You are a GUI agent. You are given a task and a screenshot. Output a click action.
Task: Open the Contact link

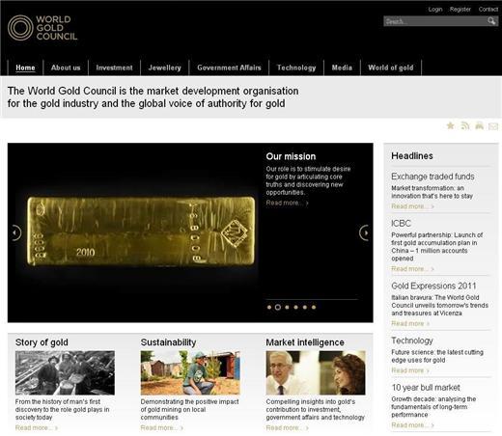488,10
